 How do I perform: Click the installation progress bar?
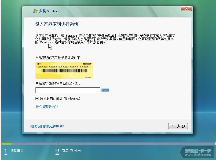coord(108,144)
